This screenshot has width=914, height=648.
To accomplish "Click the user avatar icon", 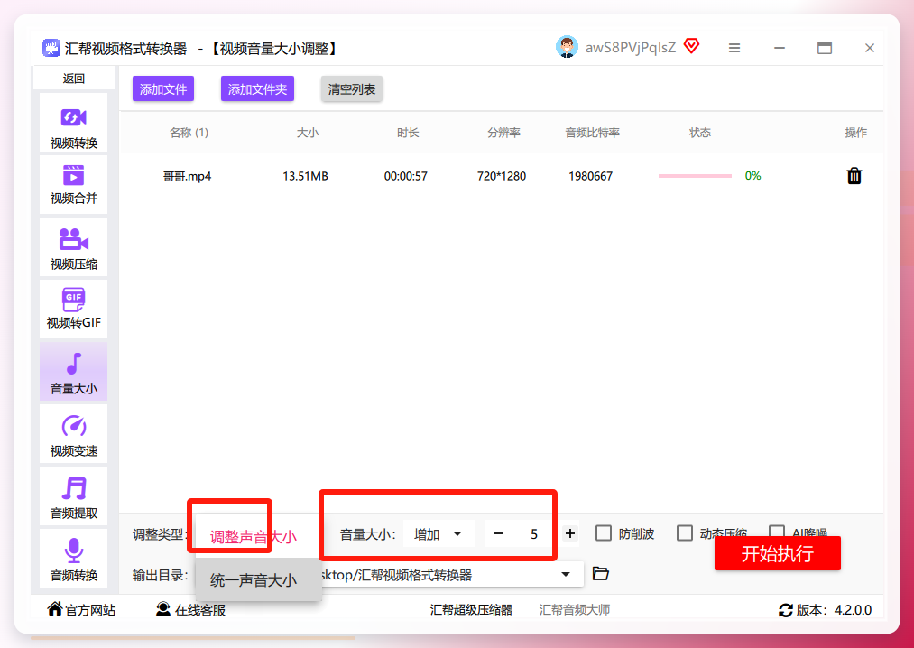I will [x=567, y=47].
